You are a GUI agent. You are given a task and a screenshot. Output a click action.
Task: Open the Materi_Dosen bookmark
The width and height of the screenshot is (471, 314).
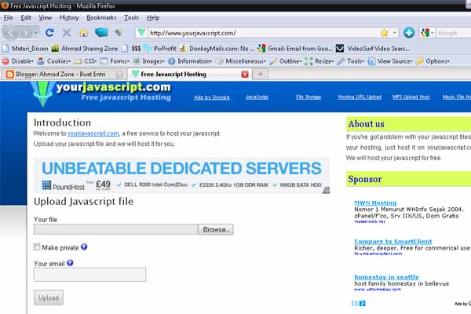click(x=25, y=49)
